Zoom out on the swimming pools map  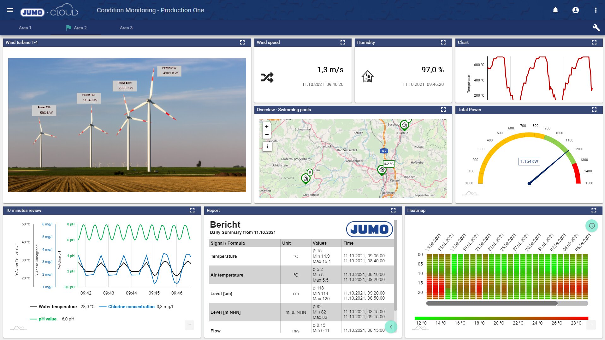tap(267, 134)
